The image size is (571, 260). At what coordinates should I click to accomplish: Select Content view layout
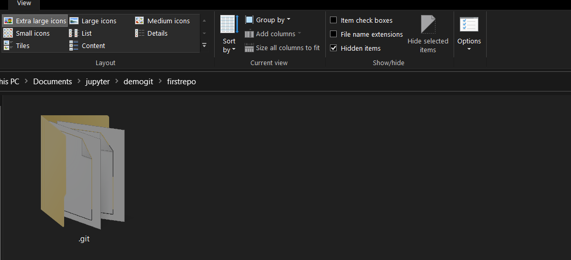point(87,45)
